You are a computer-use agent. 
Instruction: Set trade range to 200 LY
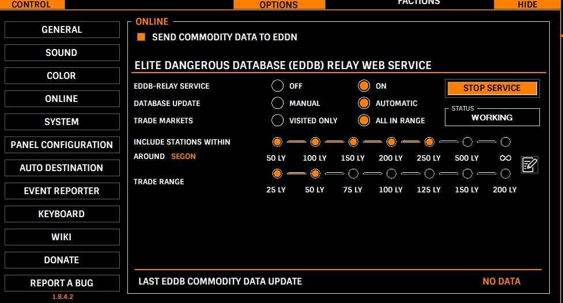pyautogui.click(x=505, y=174)
